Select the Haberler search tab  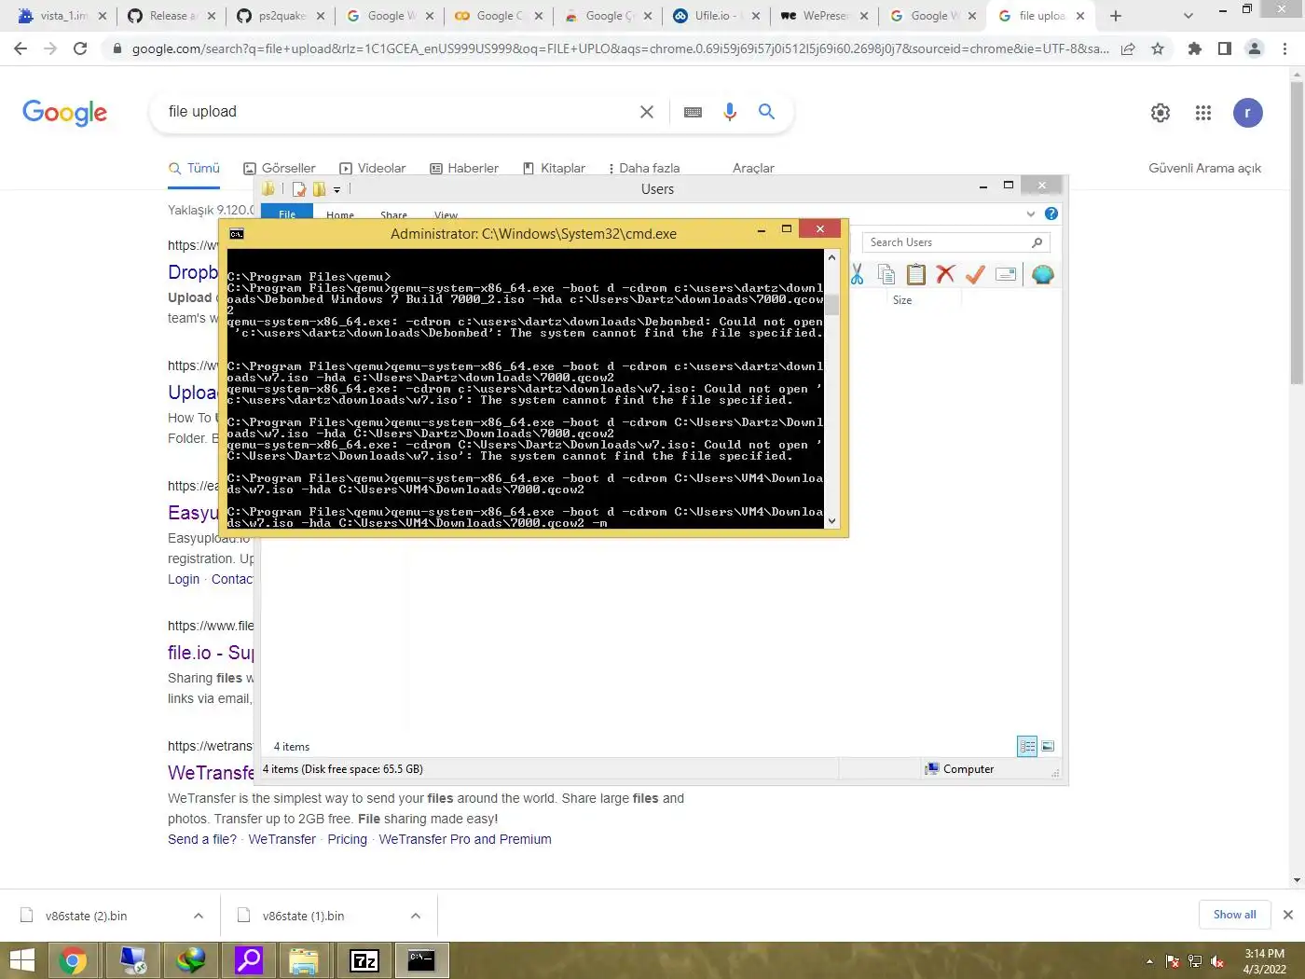pyautogui.click(x=464, y=168)
